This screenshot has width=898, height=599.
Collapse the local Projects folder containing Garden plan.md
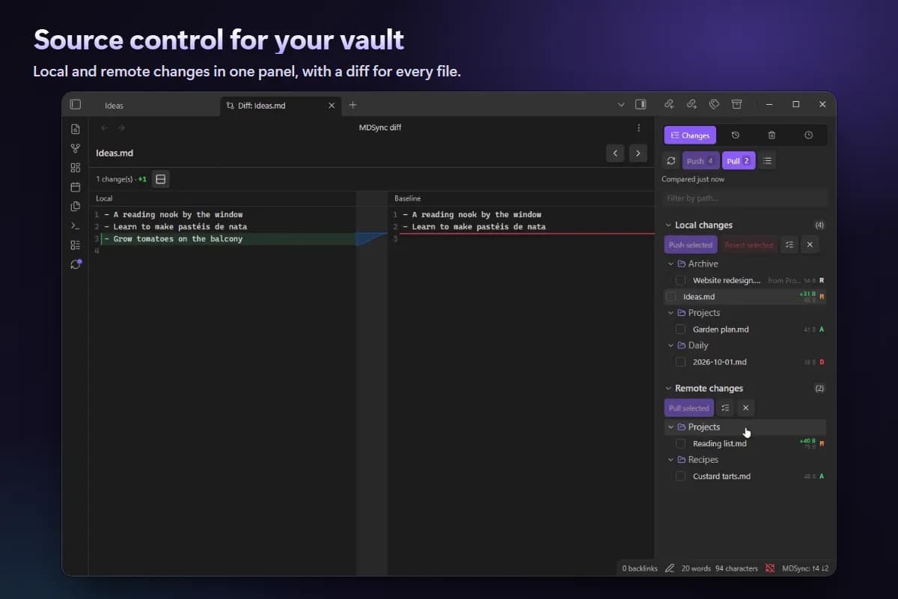click(671, 313)
